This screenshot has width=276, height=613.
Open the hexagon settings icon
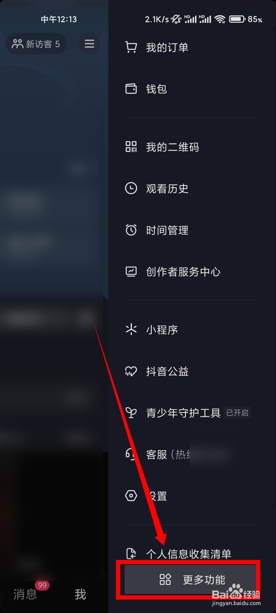(131, 496)
